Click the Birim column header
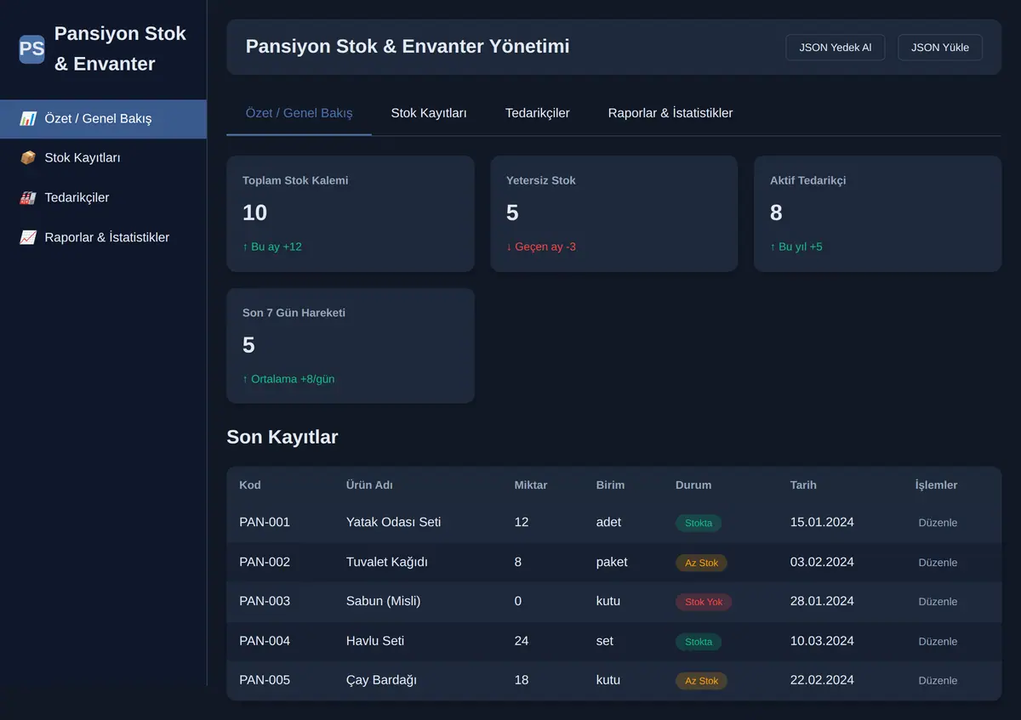Screen dimensions: 1021x720 (x=610, y=485)
